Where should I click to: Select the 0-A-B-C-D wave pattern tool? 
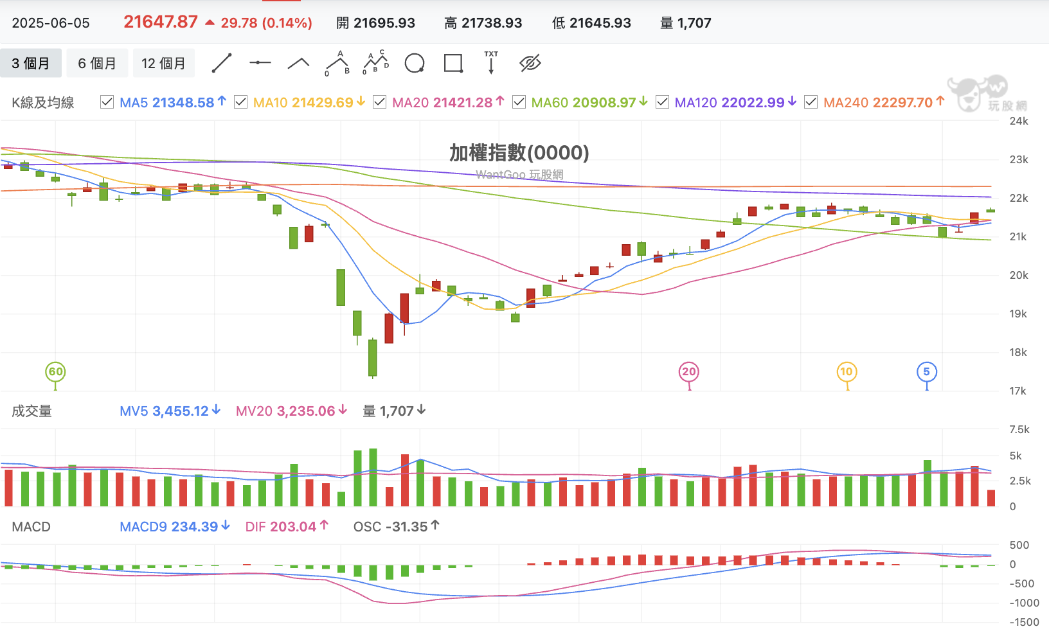[x=376, y=63]
